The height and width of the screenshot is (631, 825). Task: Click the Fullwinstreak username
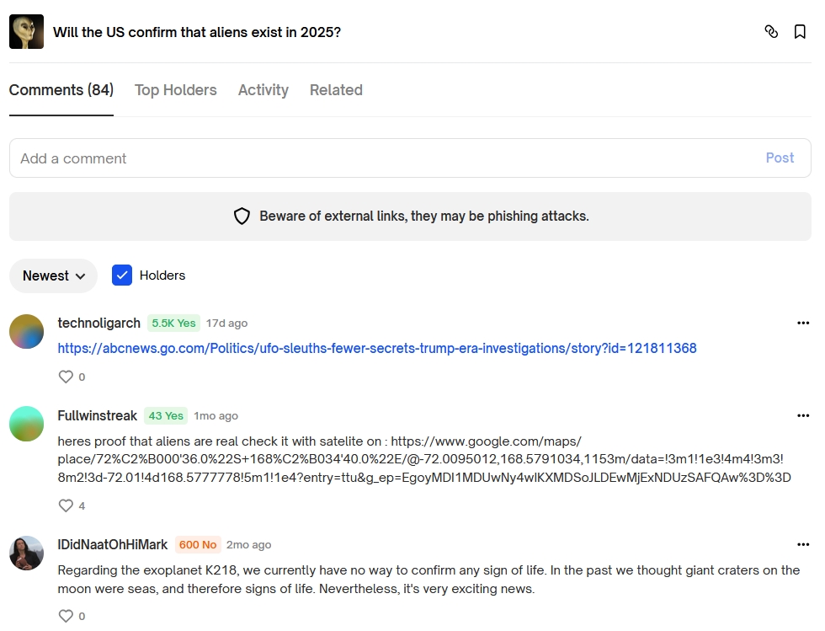point(98,415)
